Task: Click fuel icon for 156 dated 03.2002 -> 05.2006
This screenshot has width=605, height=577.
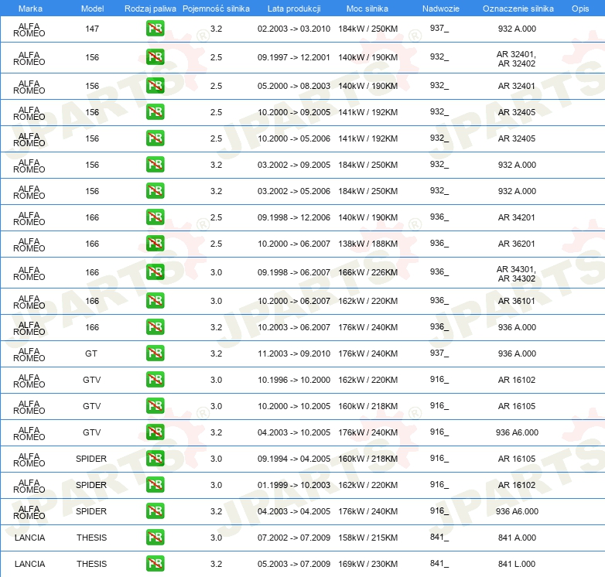Action: pos(155,191)
